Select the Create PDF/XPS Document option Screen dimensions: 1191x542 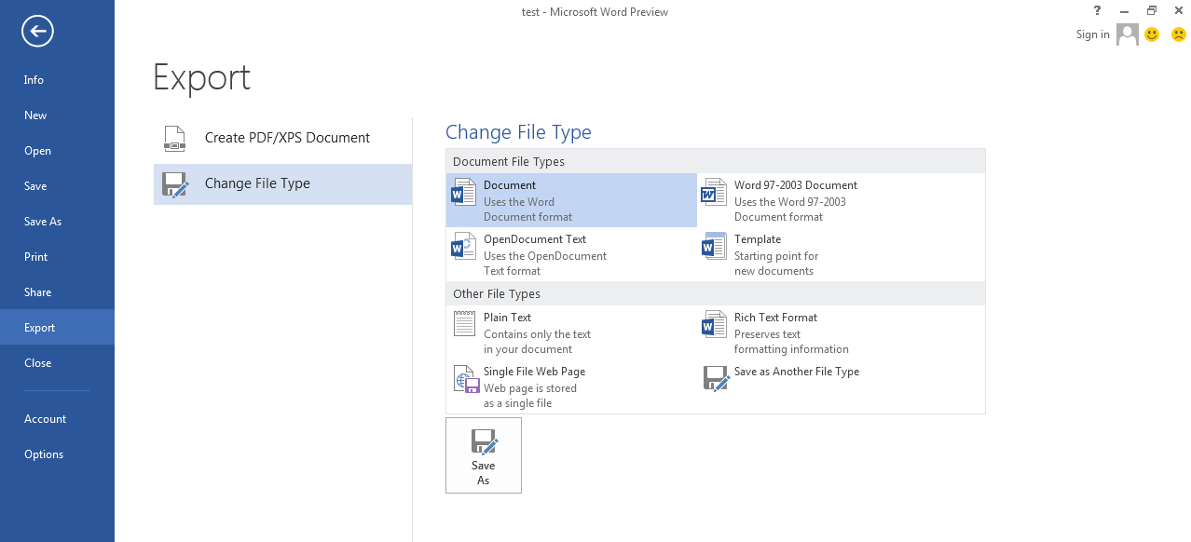pyautogui.click(x=282, y=138)
